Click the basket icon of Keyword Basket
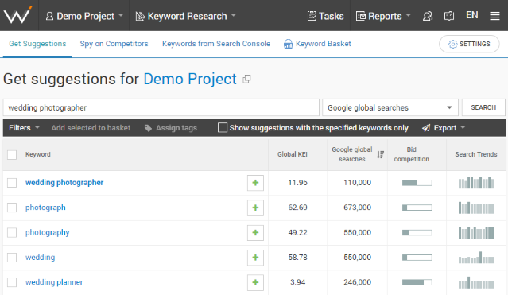Image resolution: width=508 pixels, height=295 pixels. [288, 44]
